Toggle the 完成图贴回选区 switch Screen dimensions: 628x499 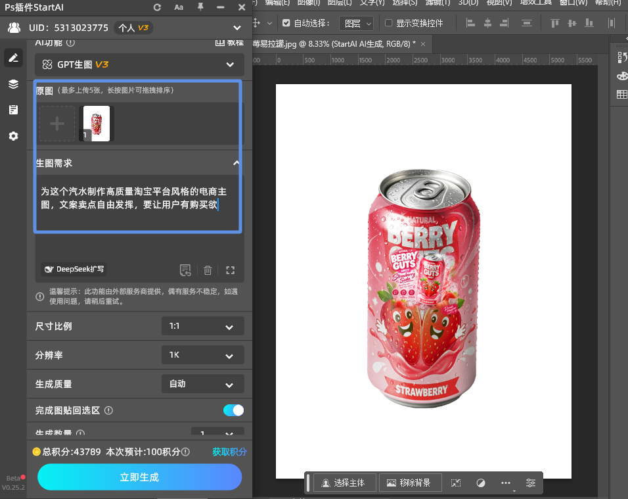[x=233, y=410]
